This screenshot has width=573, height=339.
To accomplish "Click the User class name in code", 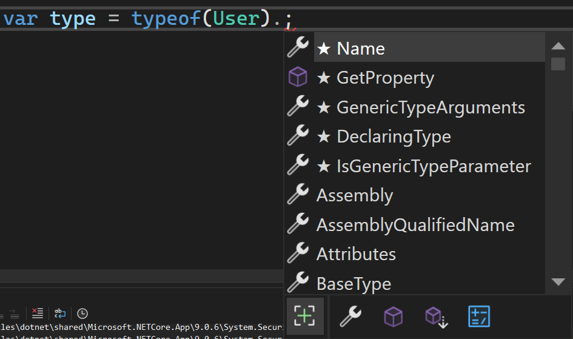I will coord(236,18).
